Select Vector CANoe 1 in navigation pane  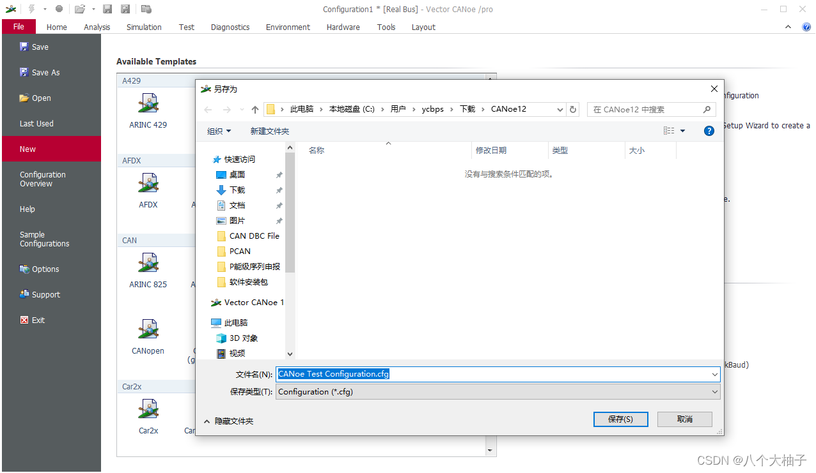(x=254, y=302)
